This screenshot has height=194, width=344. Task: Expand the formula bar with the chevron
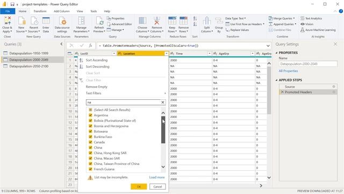tap(268, 46)
